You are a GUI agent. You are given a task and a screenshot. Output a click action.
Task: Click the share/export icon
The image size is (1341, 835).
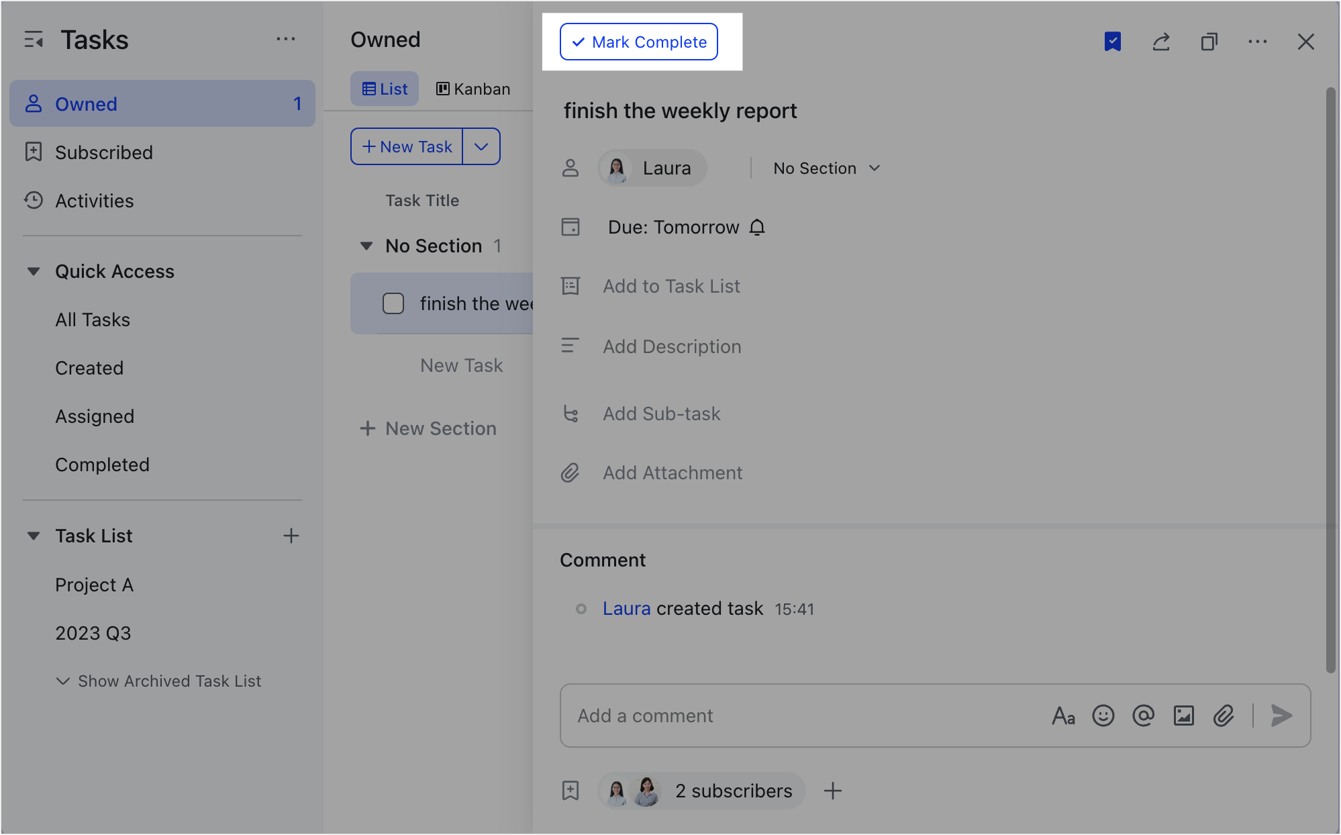(x=1160, y=42)
